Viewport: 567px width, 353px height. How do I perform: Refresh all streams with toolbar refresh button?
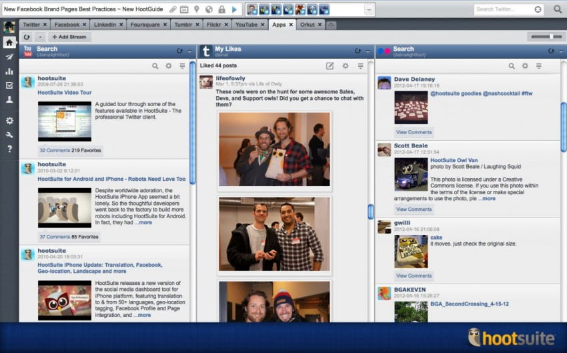(27, 37)
